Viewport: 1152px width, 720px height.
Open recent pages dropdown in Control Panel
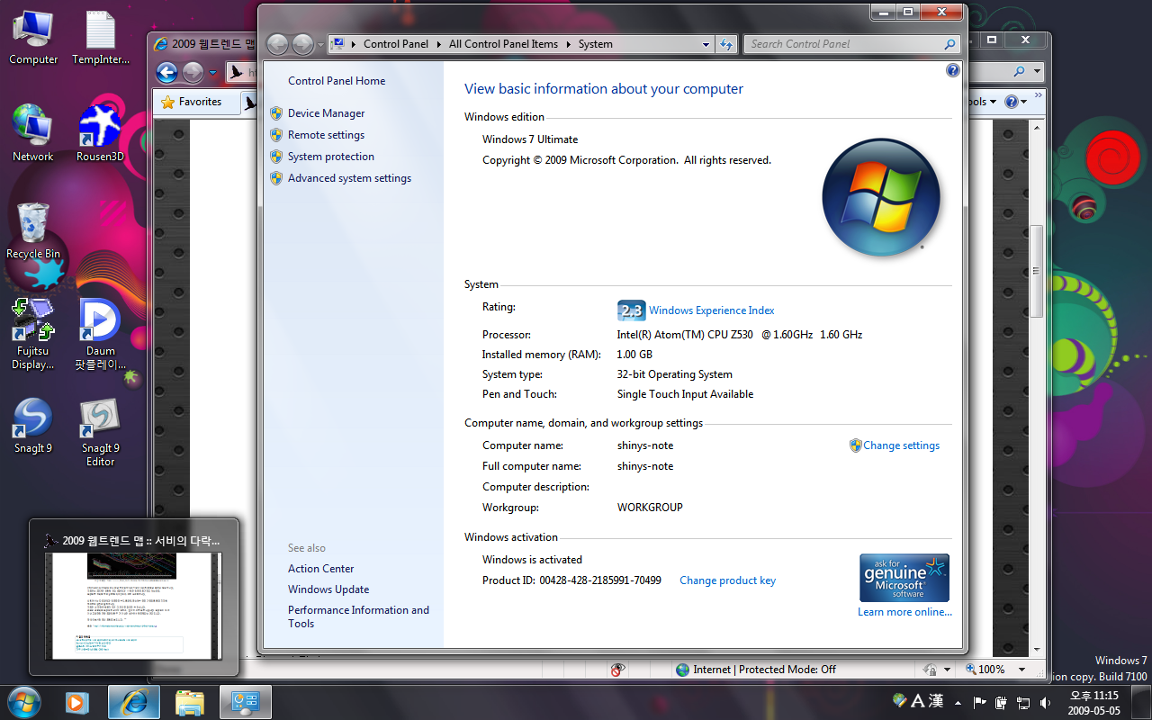click(321, 44)
